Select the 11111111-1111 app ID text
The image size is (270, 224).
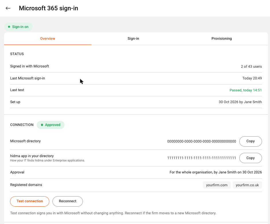point(201,158)
